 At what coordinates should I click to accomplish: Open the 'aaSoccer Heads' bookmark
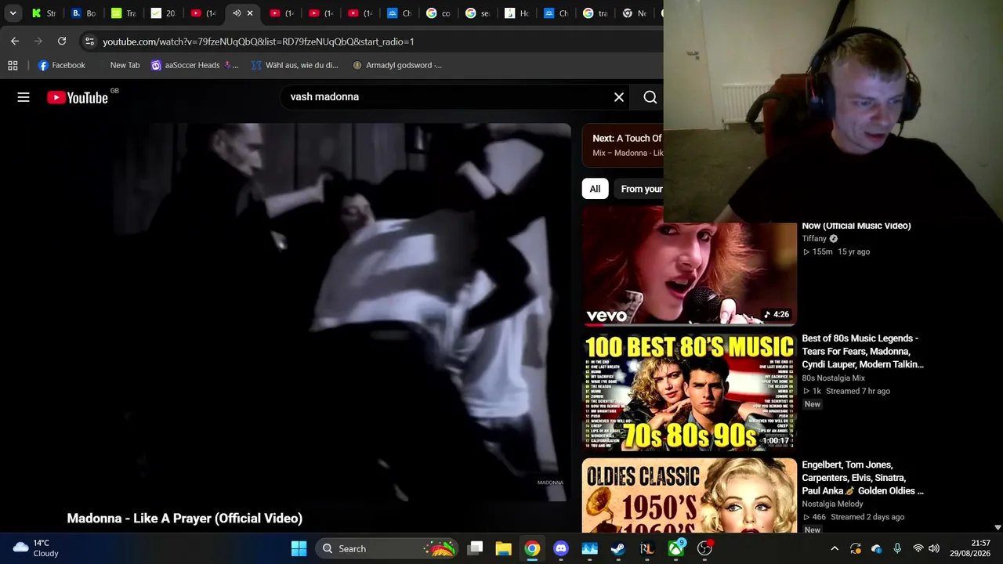[x=194, y=65]
